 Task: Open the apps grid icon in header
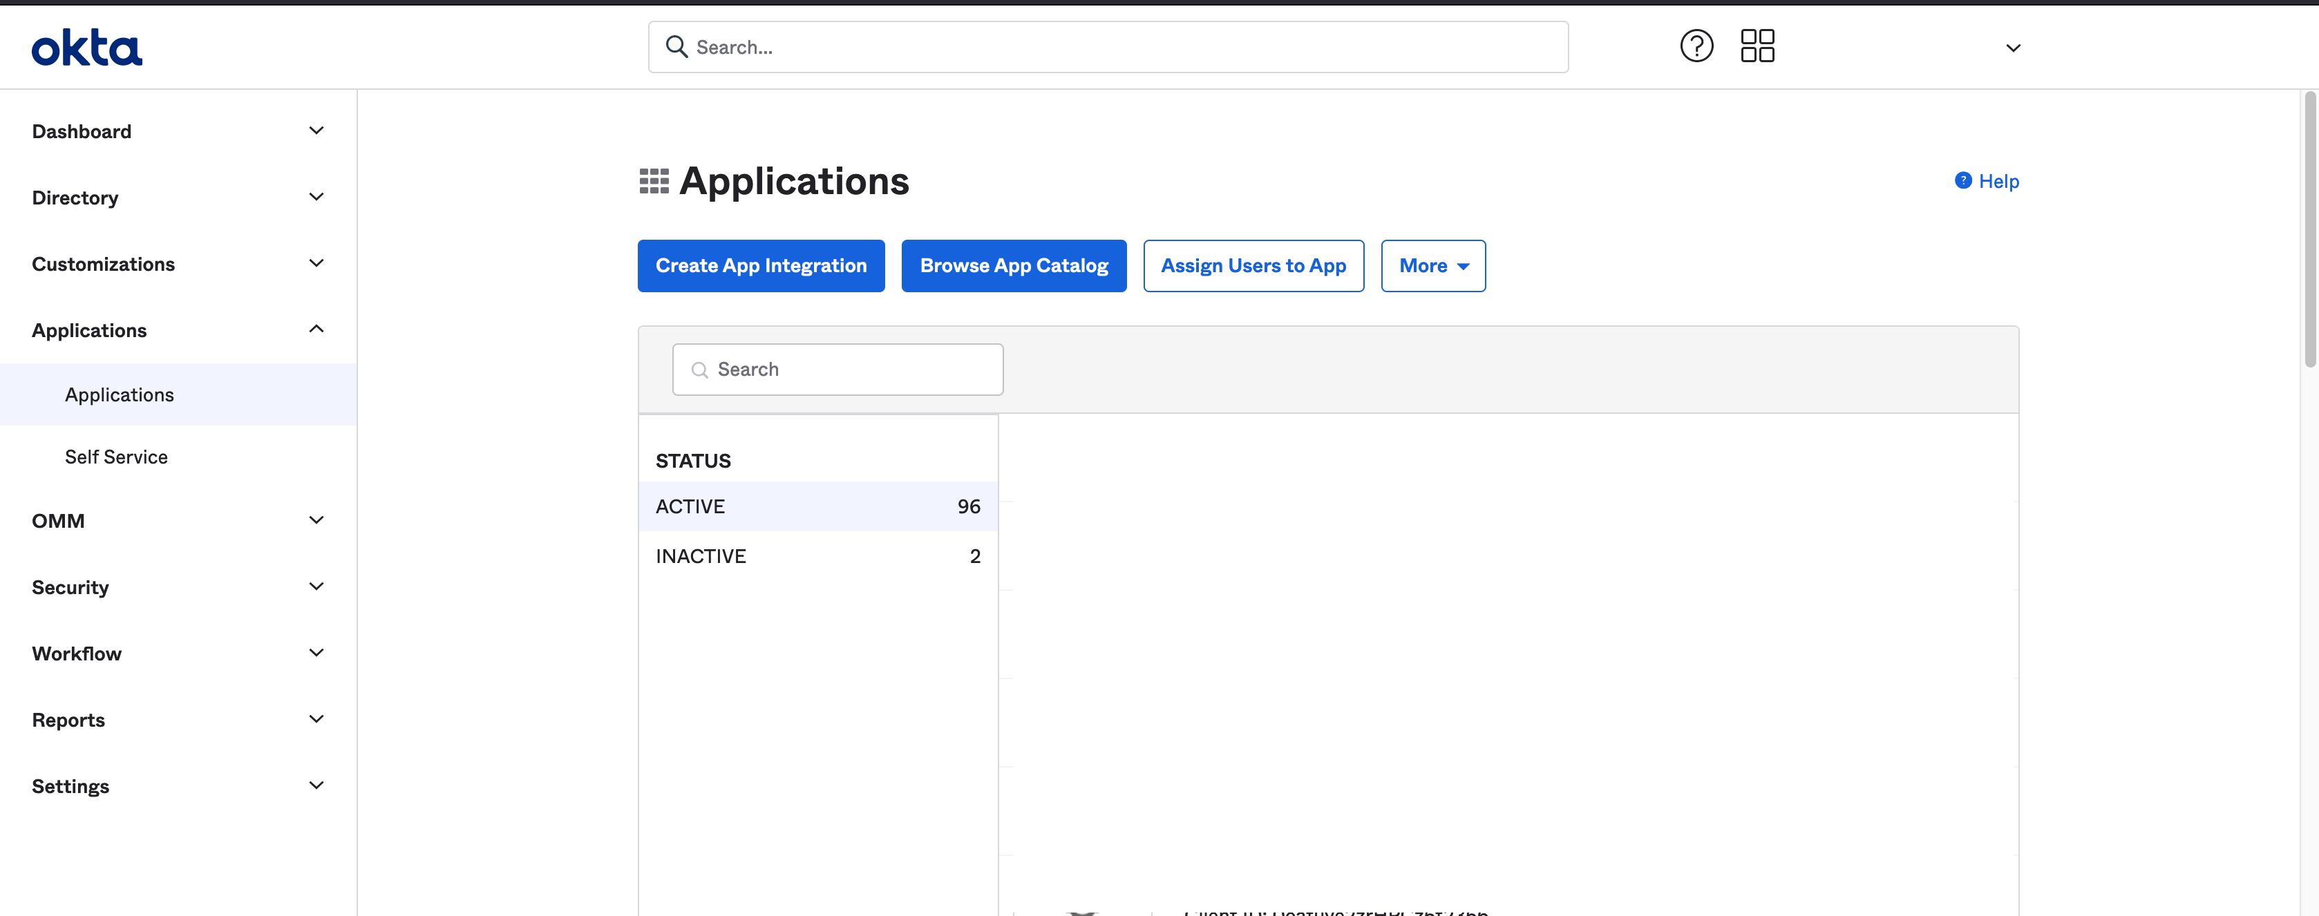[x=1757, y=46]
